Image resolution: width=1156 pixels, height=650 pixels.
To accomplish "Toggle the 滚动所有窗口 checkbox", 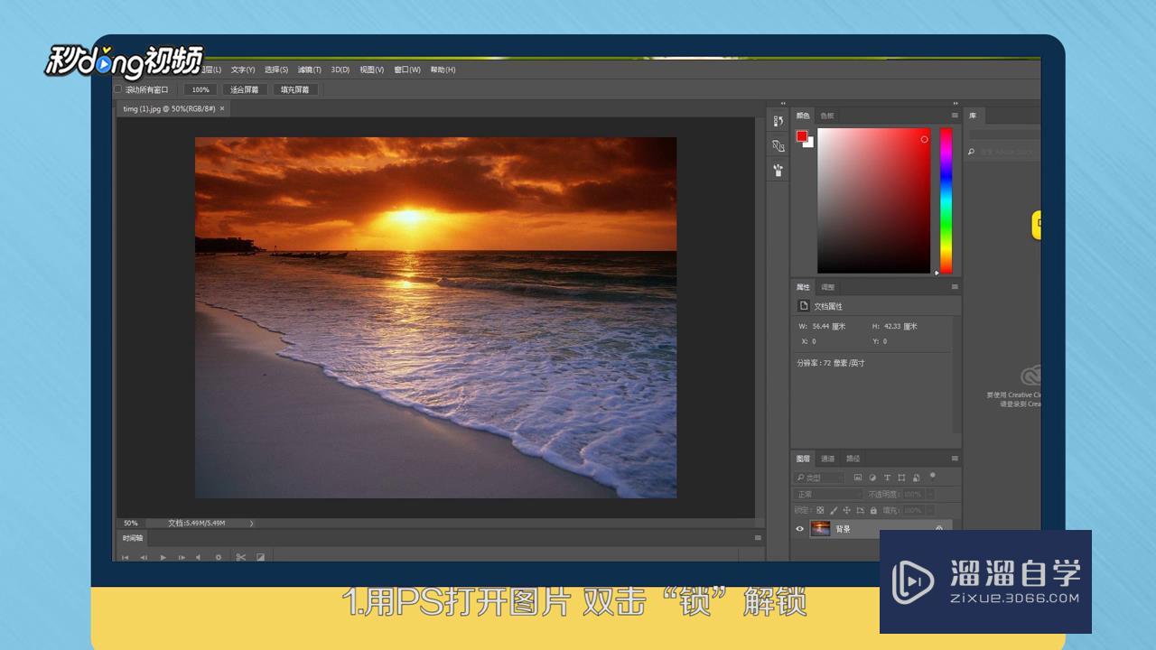I will pos(118,89).
